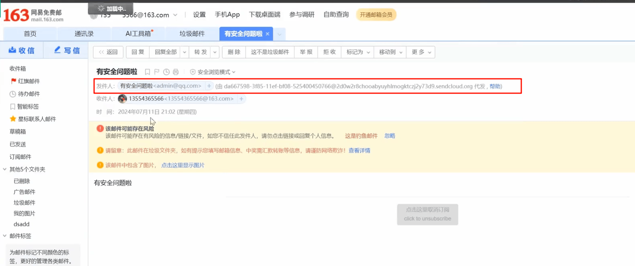Image resolution: width=635 pixels, height=266 pixels.
Task: Open the 移动到 dropdown
Action: tap(390, 52)
